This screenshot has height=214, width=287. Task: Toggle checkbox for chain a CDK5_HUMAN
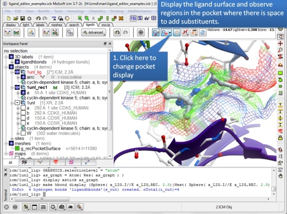coord(23,107)
